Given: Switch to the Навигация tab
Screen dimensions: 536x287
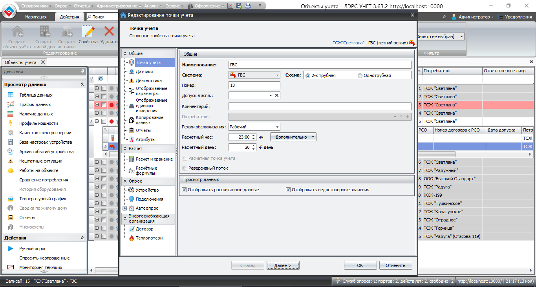Looking at the screenshot, I should point(36,17).
